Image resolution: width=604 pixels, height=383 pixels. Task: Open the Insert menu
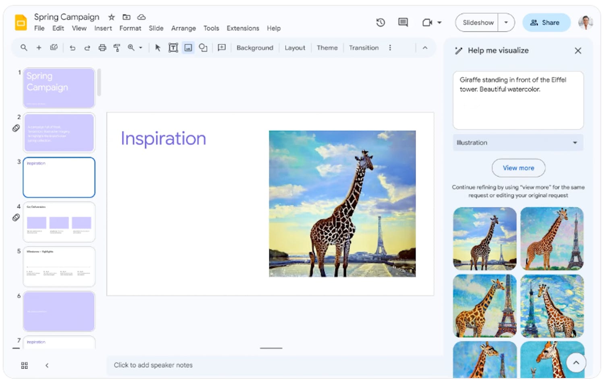103,28
